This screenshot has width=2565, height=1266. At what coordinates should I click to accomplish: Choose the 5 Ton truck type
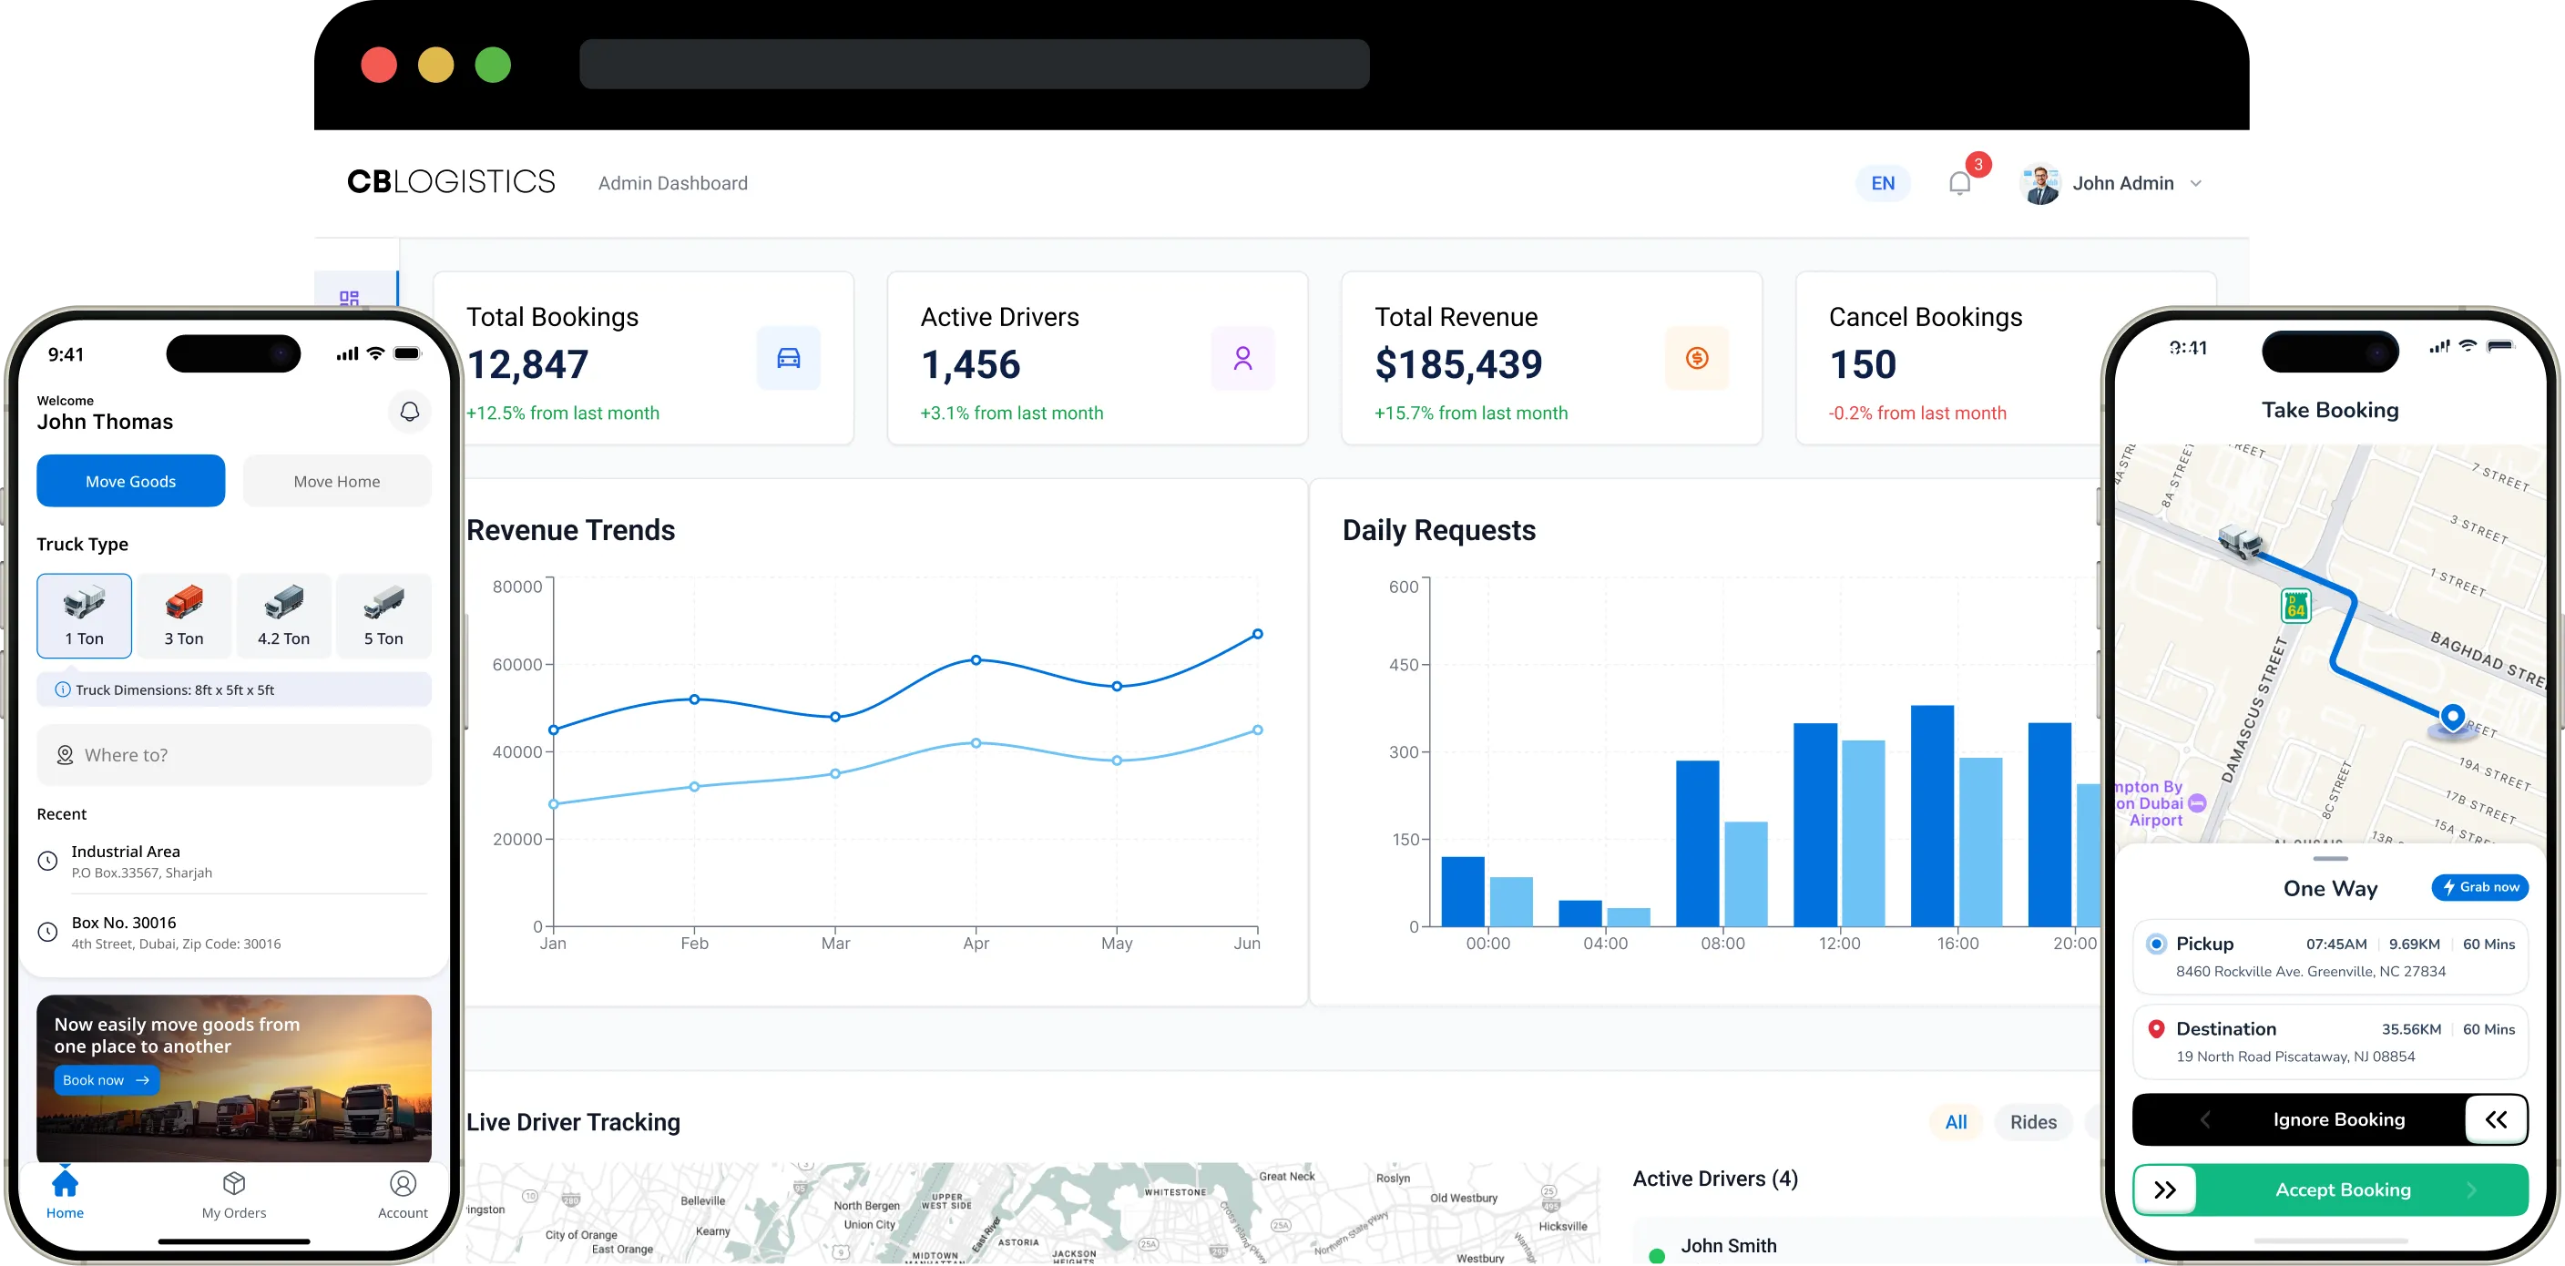[x=383, y=615]
